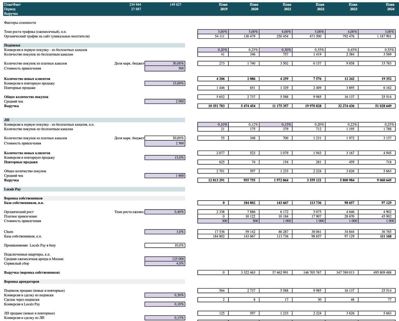Click the repeat sale conversion cell 33,00%
This screenshot has width=399, height=321.
pos(165,83)
